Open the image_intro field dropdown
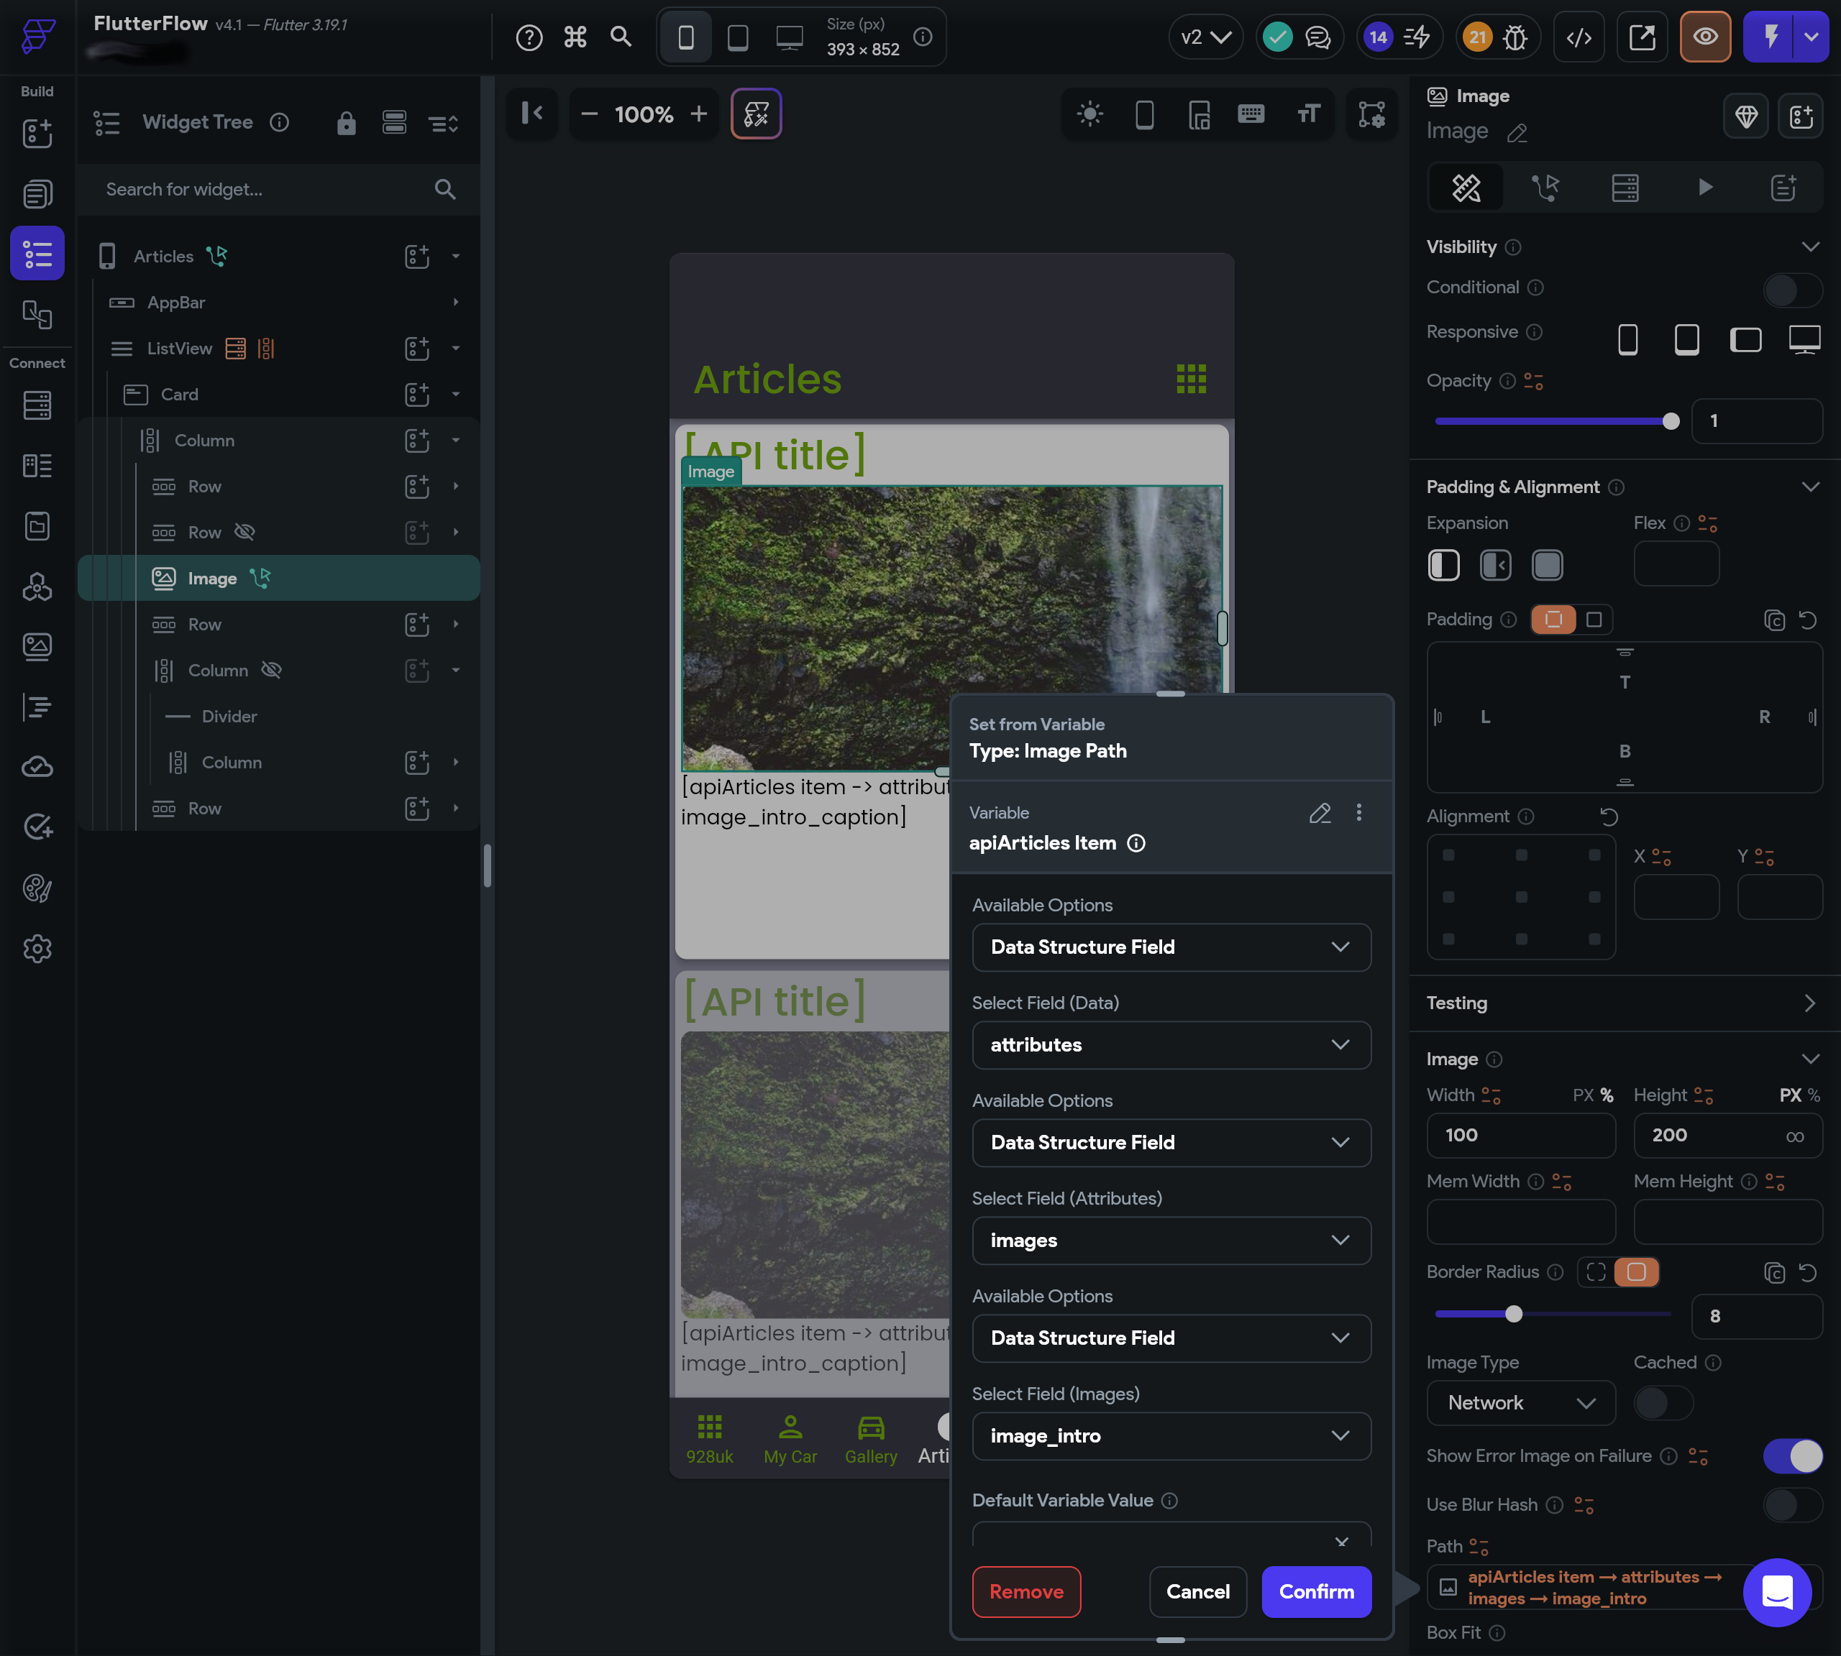Image resolution: width=1841 pixels, height=1656 pixels. coord(1171,1436)
